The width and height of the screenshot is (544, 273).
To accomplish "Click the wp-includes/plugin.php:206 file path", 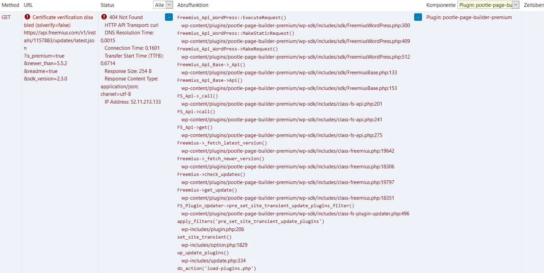I will (x=213, y=229).
